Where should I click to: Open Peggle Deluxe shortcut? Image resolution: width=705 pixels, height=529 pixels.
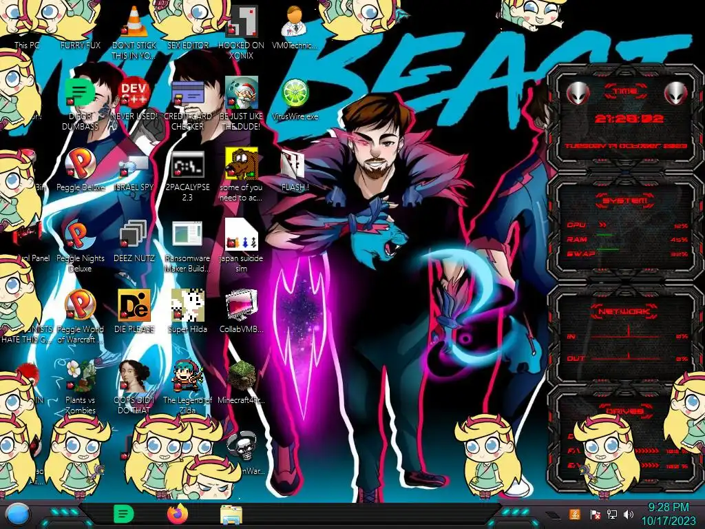coord(80,163)
